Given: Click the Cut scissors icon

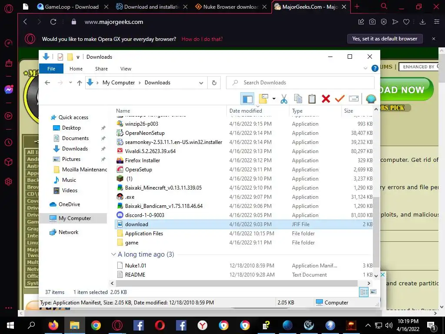Looking at the screenshot, I should click(x=284, y=99).
